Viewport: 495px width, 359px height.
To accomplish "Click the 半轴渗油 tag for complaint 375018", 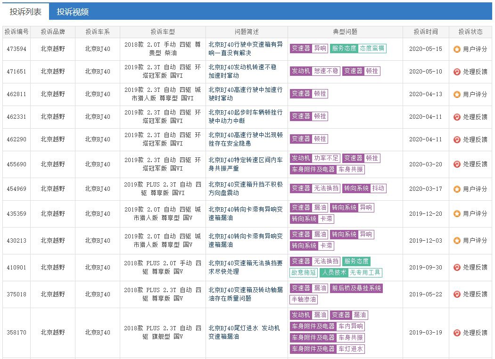I will point(304,300).
